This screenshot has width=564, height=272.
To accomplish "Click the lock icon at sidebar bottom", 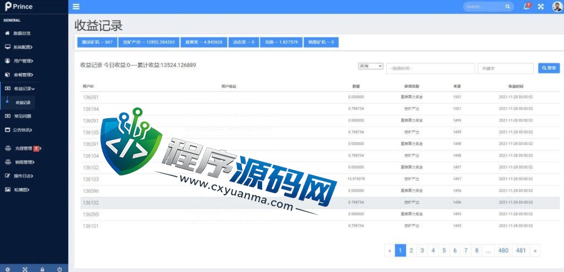I will tap(42, 269).
